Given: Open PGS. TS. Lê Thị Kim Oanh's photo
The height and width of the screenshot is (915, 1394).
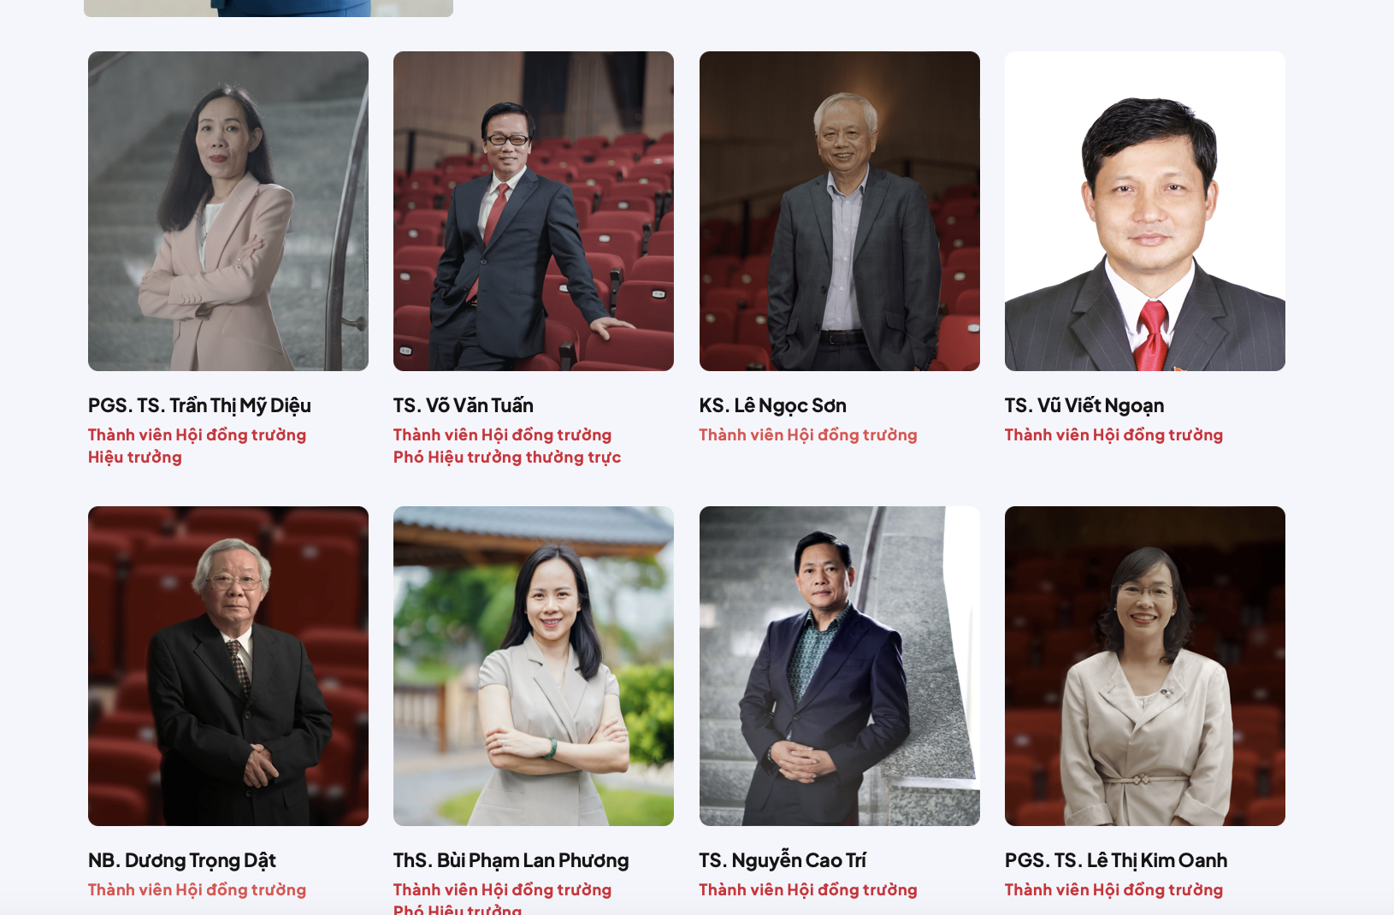Looking at the screenshot, I should [1145, 666].
